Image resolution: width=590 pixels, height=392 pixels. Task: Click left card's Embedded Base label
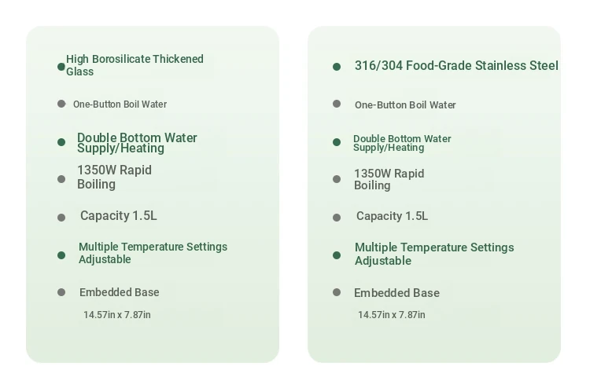(120, 292)
